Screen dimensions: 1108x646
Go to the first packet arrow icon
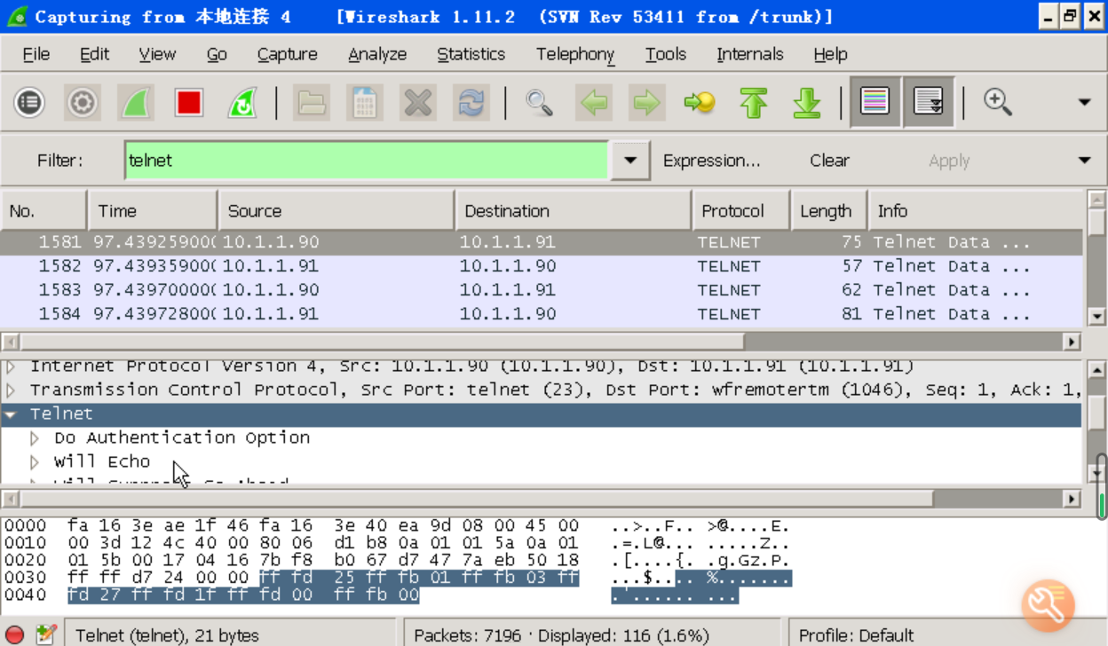point(754,103)
